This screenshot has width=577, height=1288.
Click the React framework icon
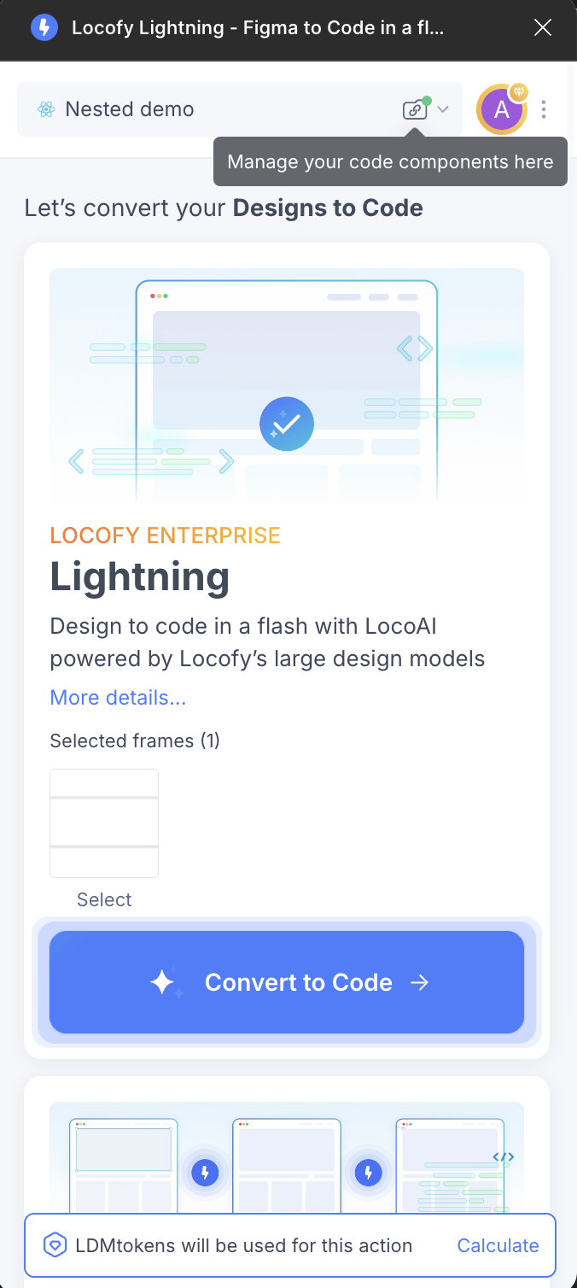[x=46, y=109]
